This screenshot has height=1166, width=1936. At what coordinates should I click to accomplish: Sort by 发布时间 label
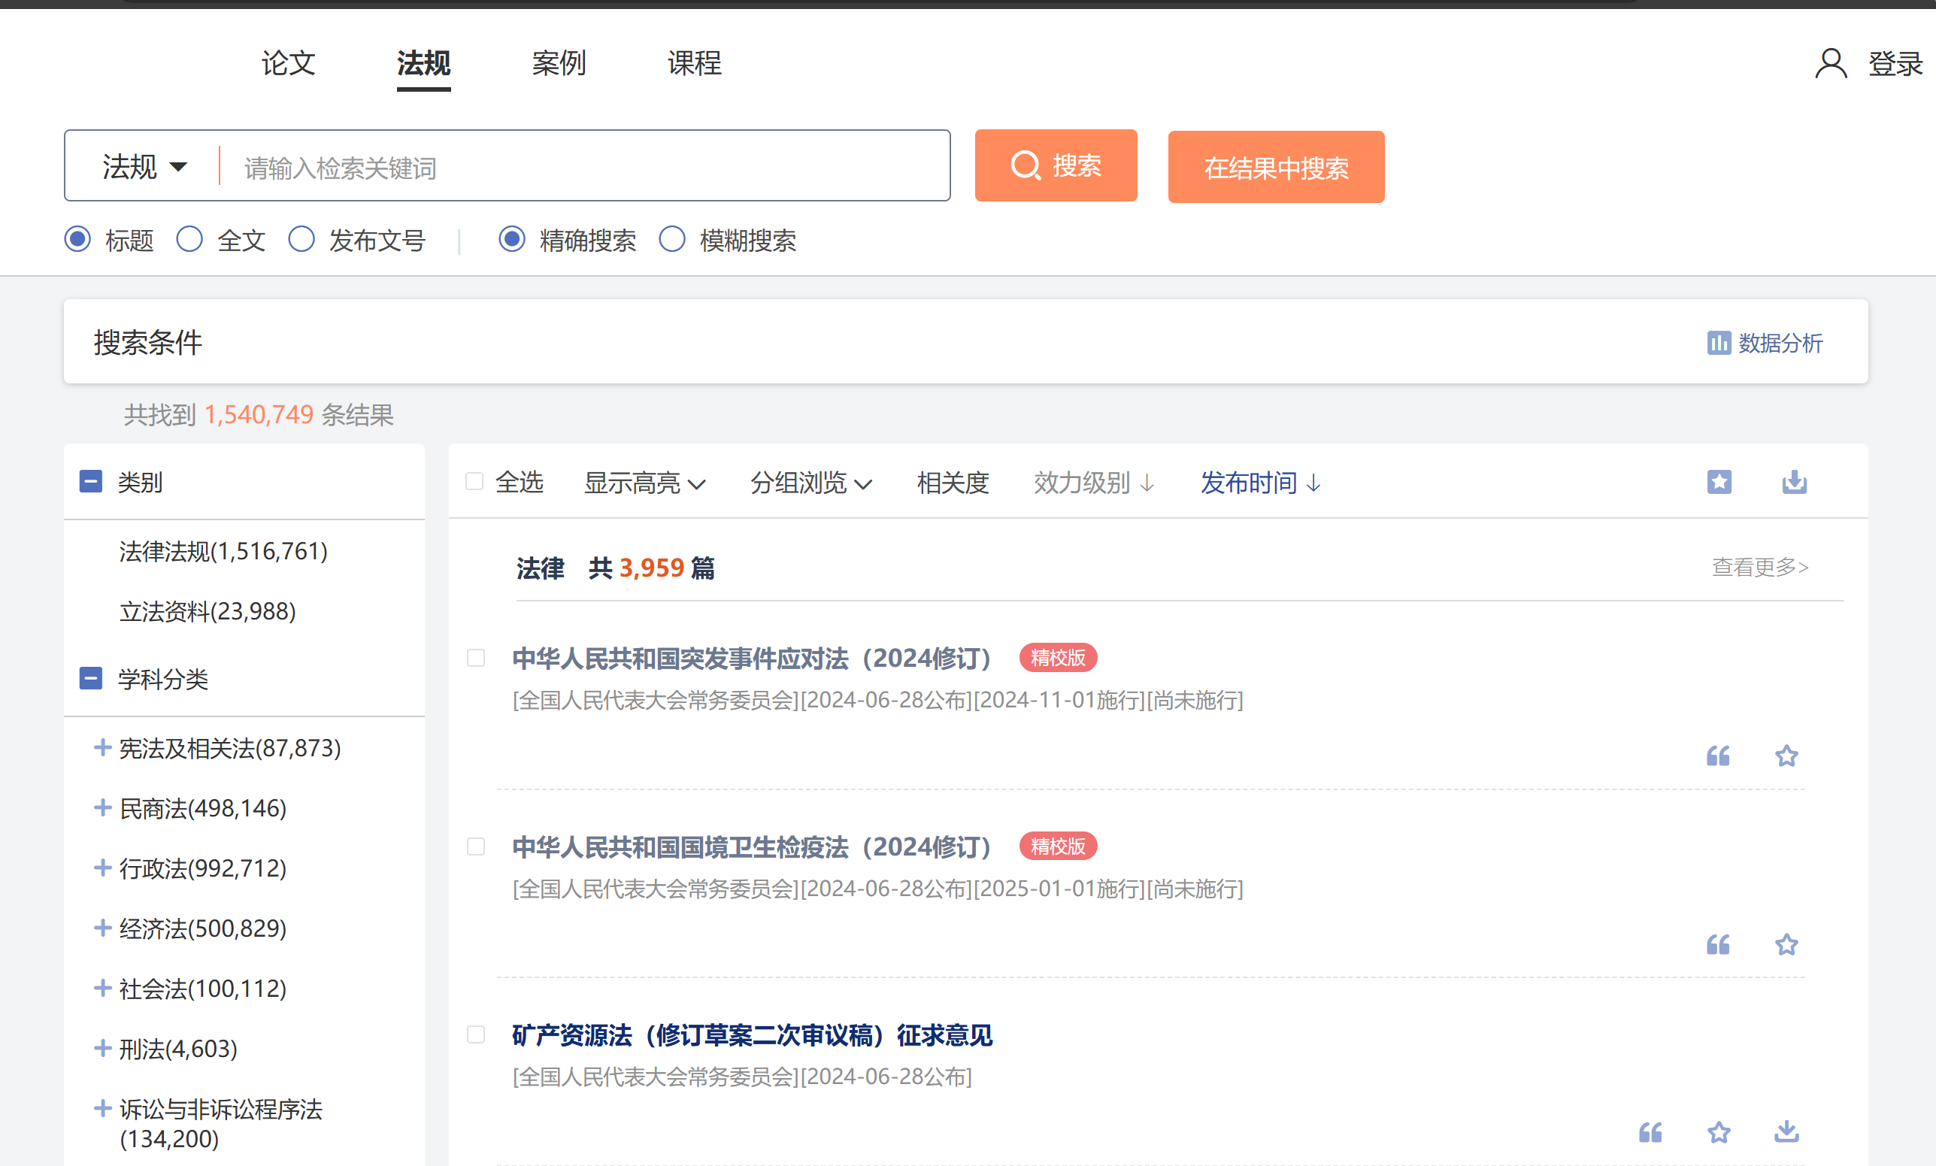tap(1249, 483)
